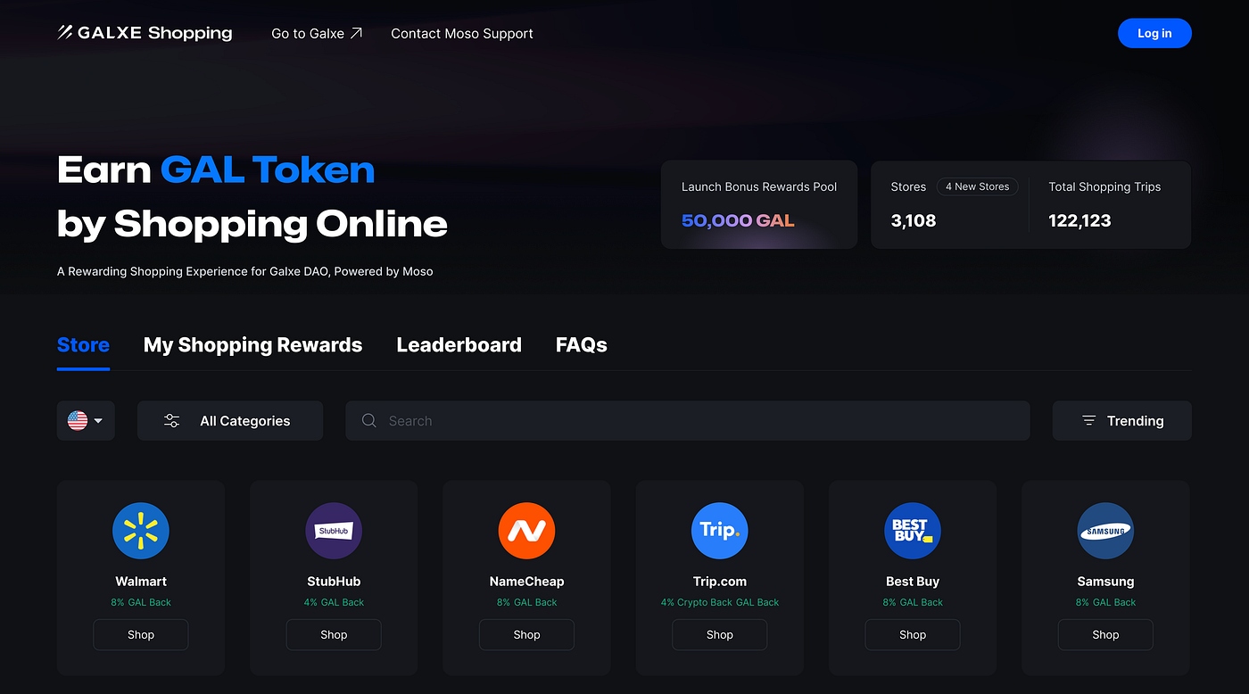Open the Trending sort dropdown
1249x694 pixels.
point(1122,420)
